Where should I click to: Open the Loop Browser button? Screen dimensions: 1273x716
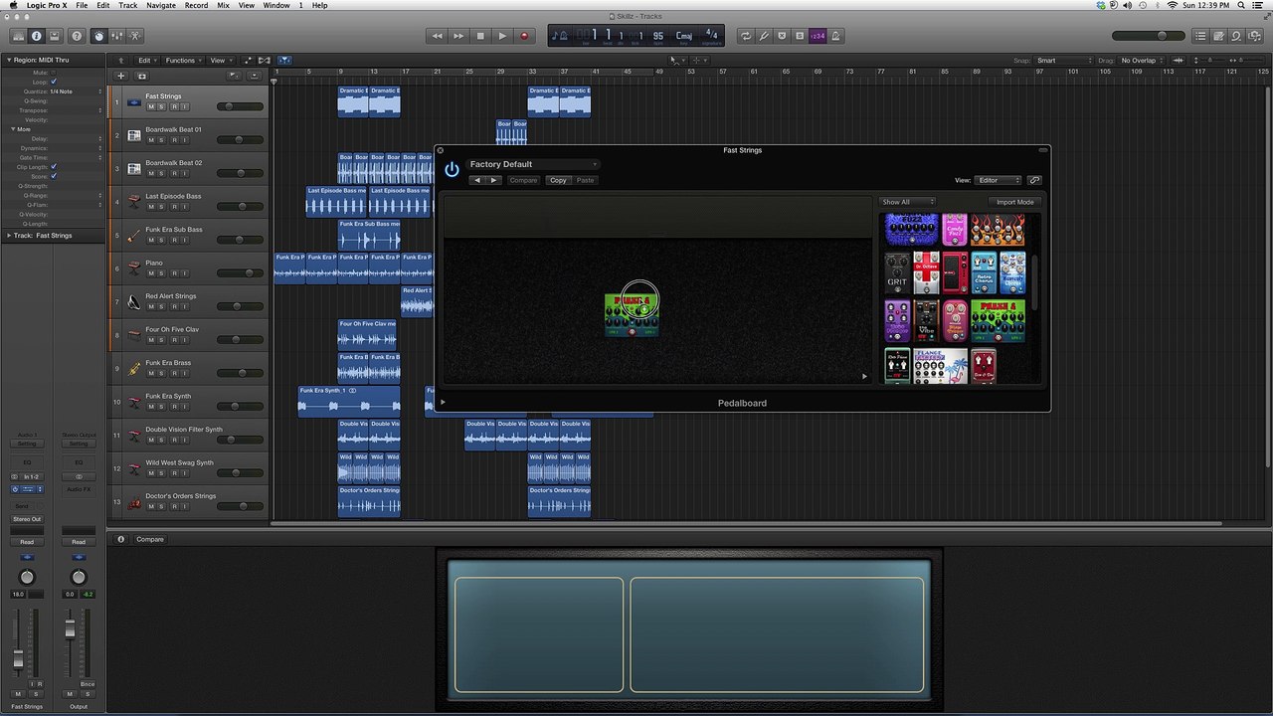(x=1236, y=36)
